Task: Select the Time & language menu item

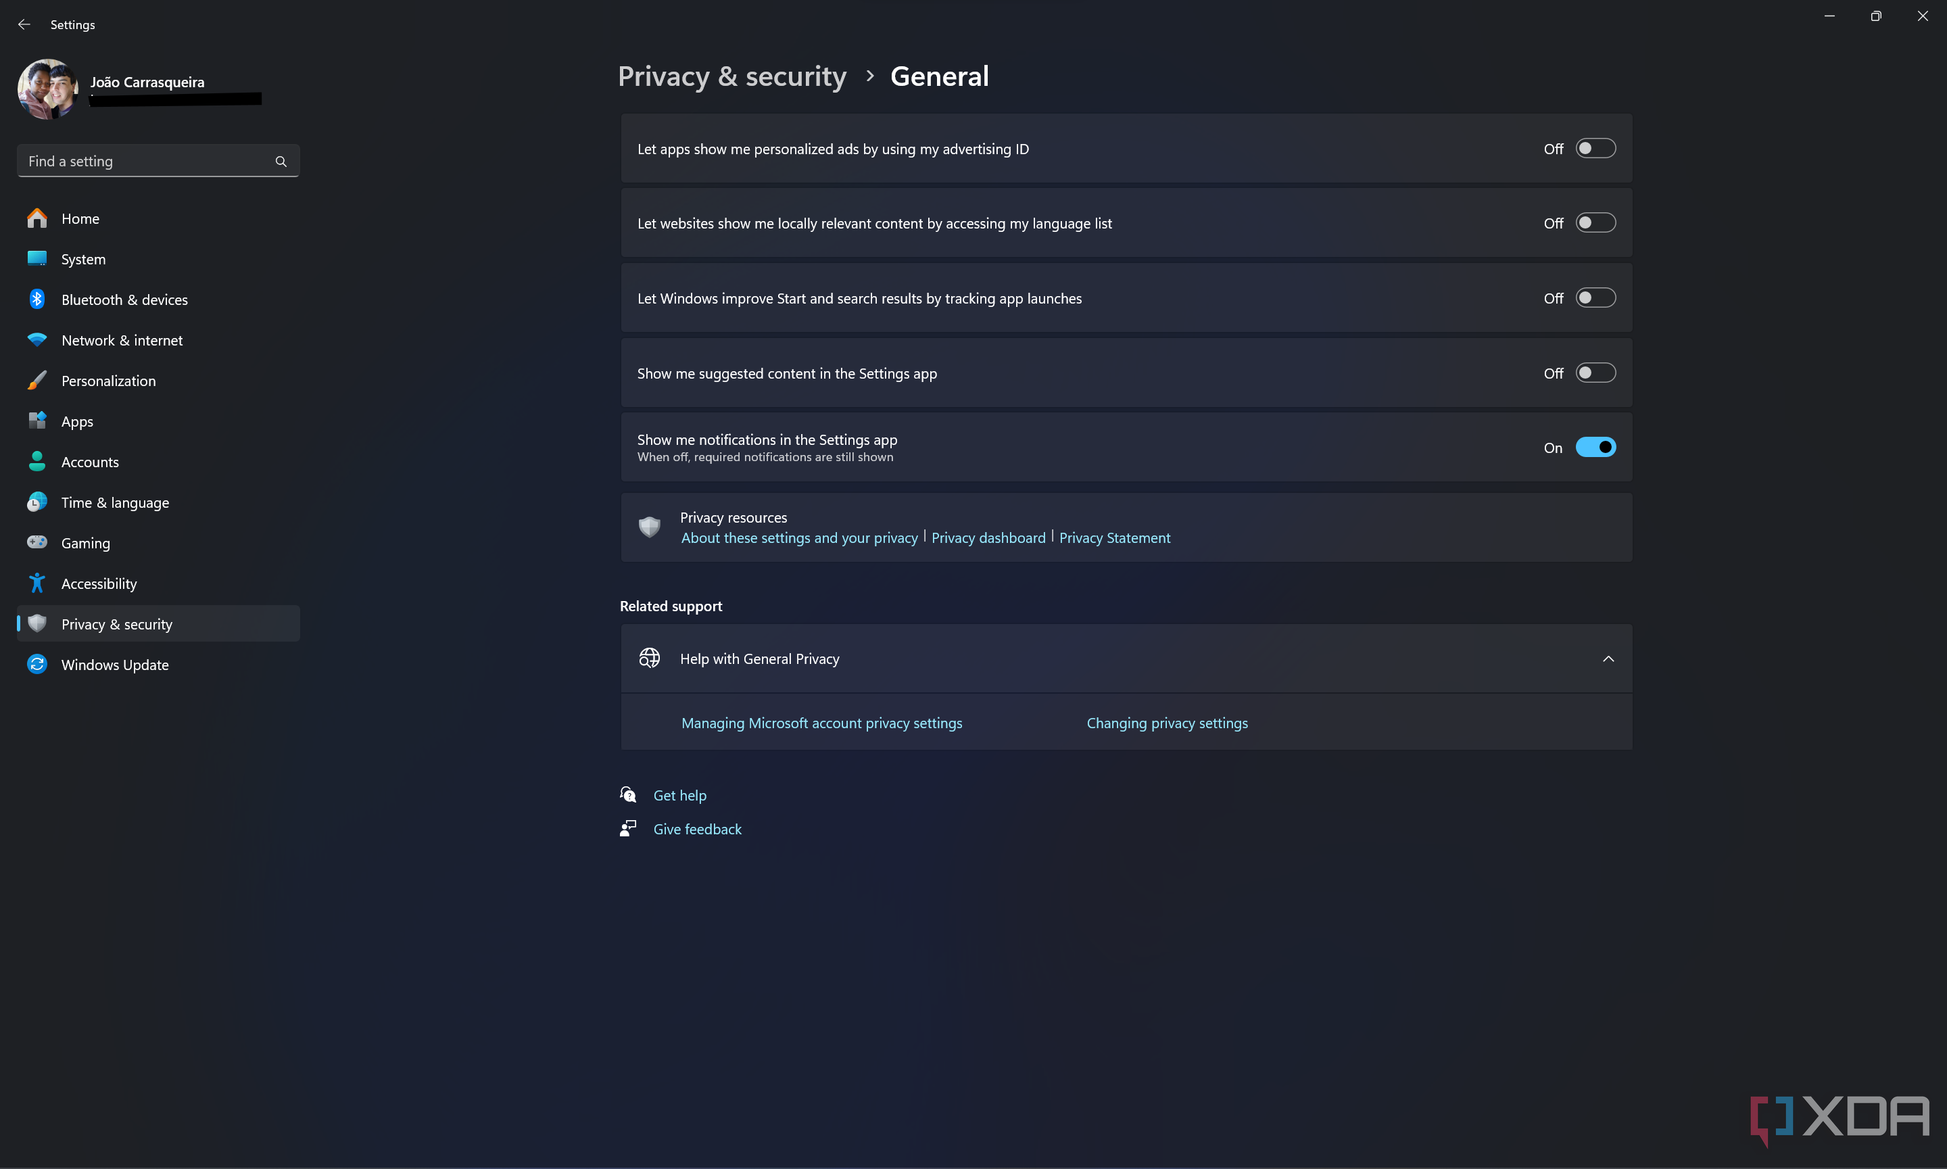Action: pyautogui.click(x=114, y=501)
